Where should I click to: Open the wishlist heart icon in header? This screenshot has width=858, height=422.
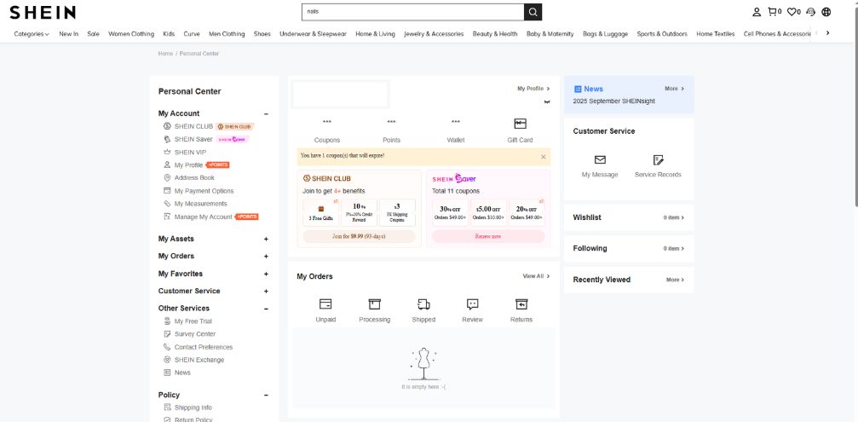pos(792,12)
